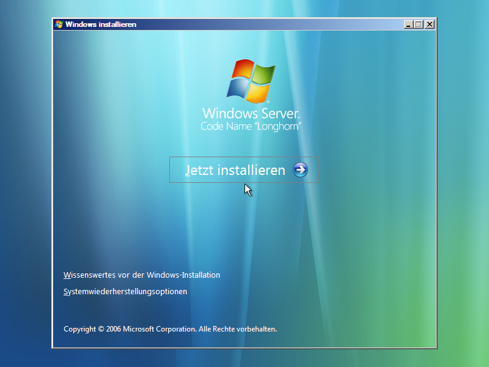489x367 pixels.
Task: Select the Windows Server Longhorn wordmark
Action: [251, 113]
